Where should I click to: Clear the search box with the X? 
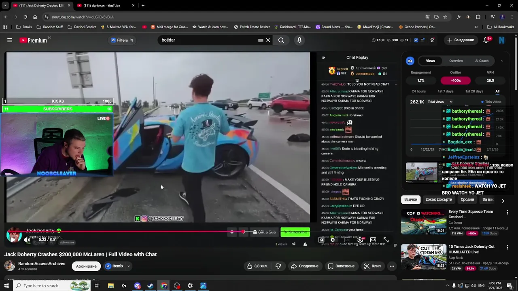point(268,40)
